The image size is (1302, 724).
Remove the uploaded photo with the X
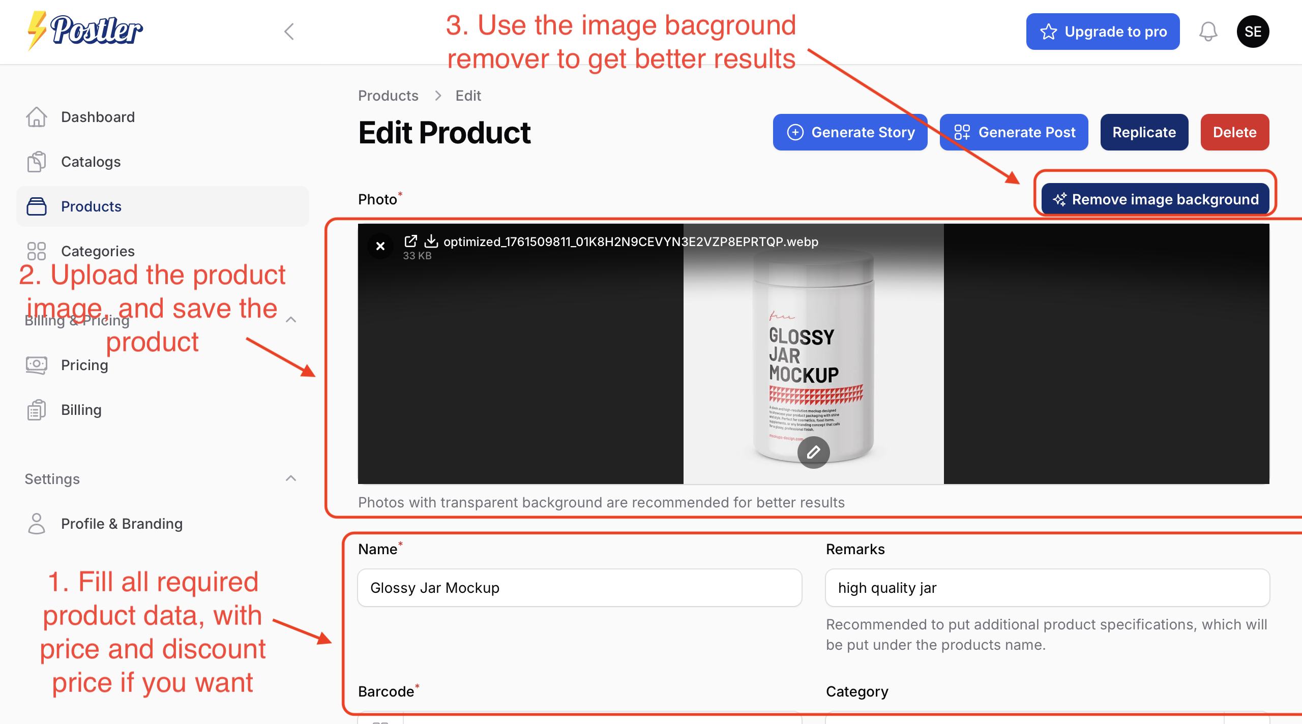tap(380, 246)
